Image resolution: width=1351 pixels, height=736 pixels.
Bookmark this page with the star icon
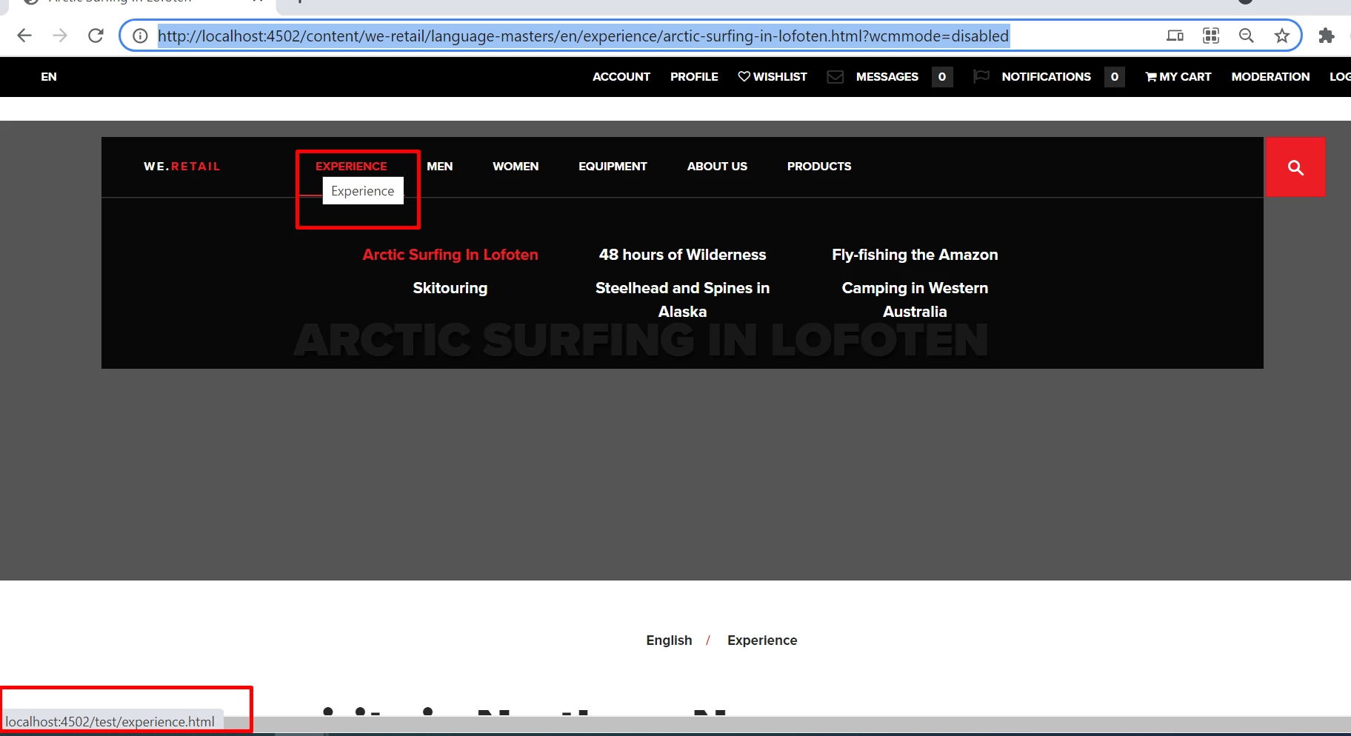click(x=1282, y=36)
